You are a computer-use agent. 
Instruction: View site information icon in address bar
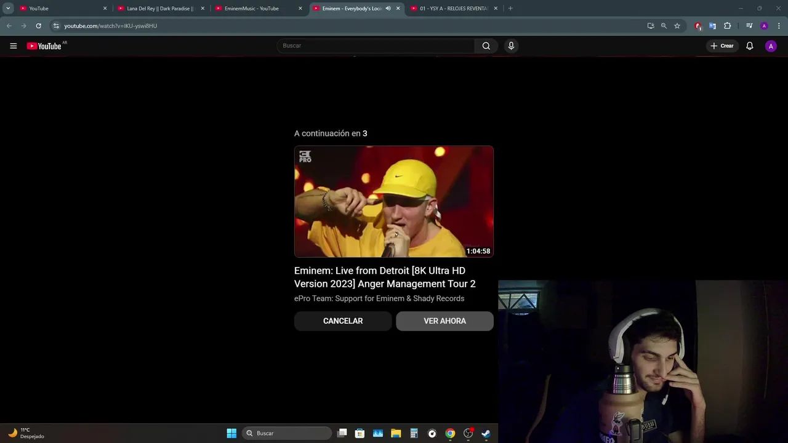pyautogui.click(x=56, y=26)
